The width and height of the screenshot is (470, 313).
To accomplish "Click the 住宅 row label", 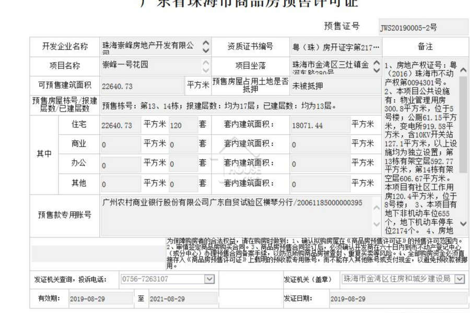I will click(79, 124).
